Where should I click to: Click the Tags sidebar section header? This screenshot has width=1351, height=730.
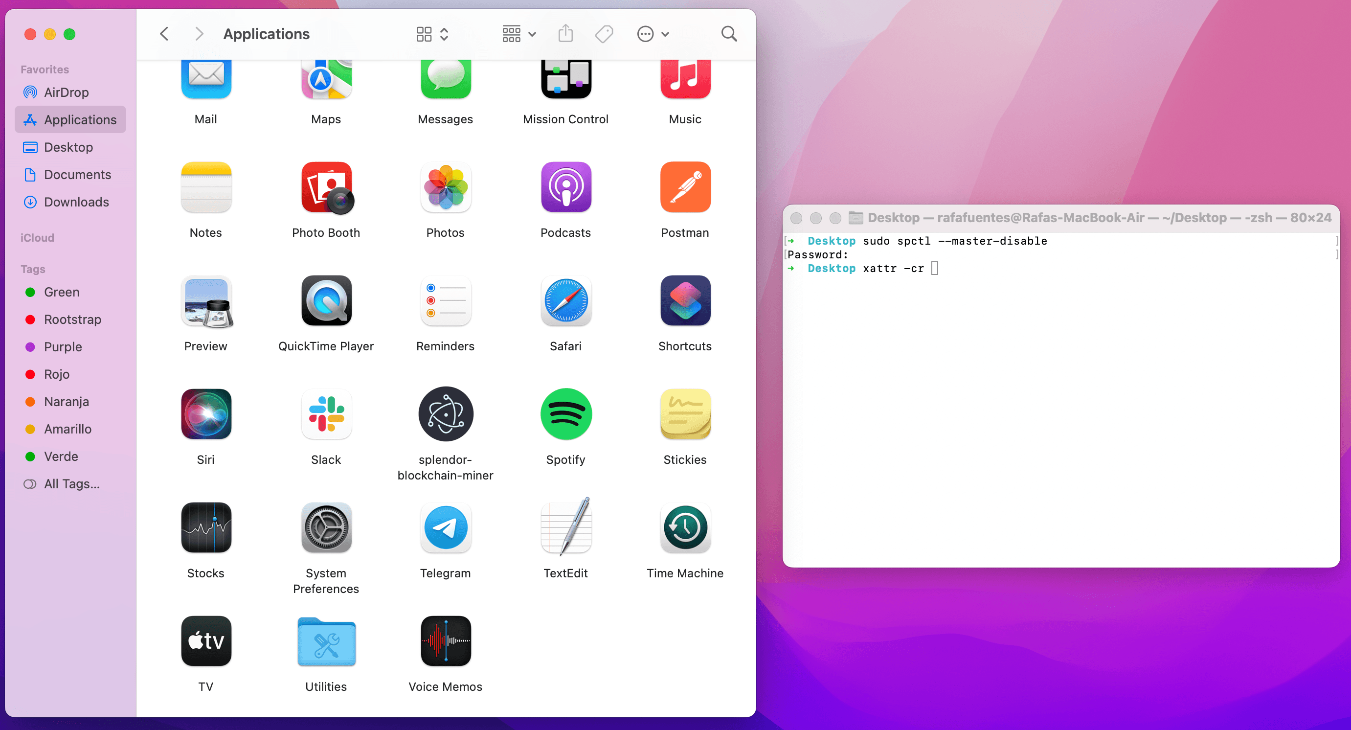[x=32, y=269]
